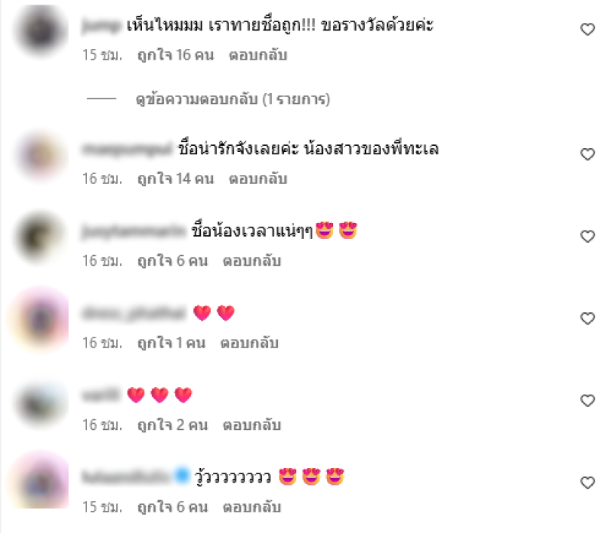Open username of the ชื่อน่ารักจังเลยค่ะ commenter
The image size is (611, 533).
point(127,149)
